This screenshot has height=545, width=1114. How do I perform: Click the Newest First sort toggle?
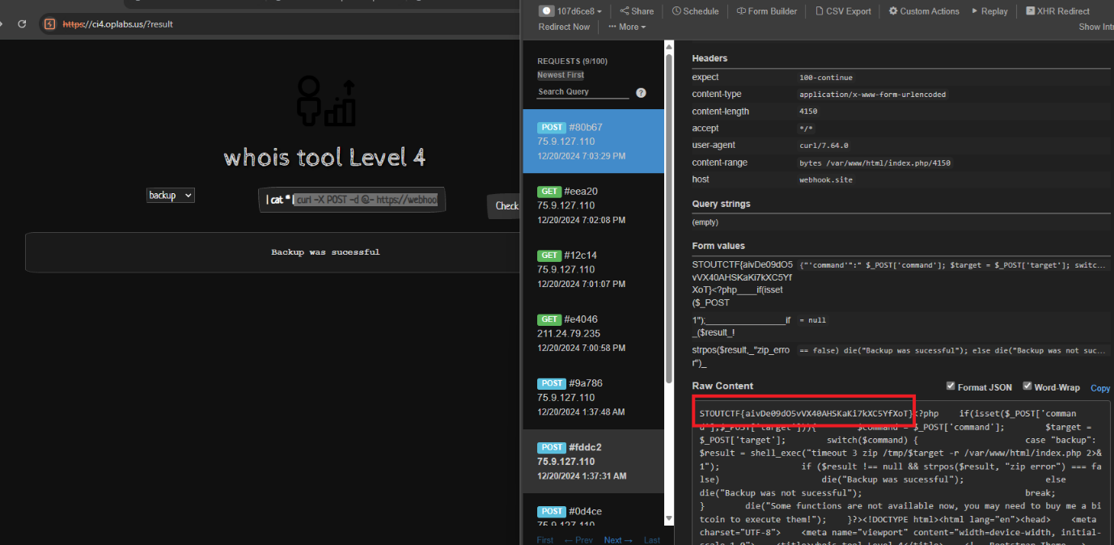561,75
